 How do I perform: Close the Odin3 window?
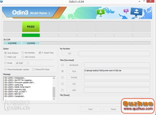pyautogui.click(x=151, y=1)
